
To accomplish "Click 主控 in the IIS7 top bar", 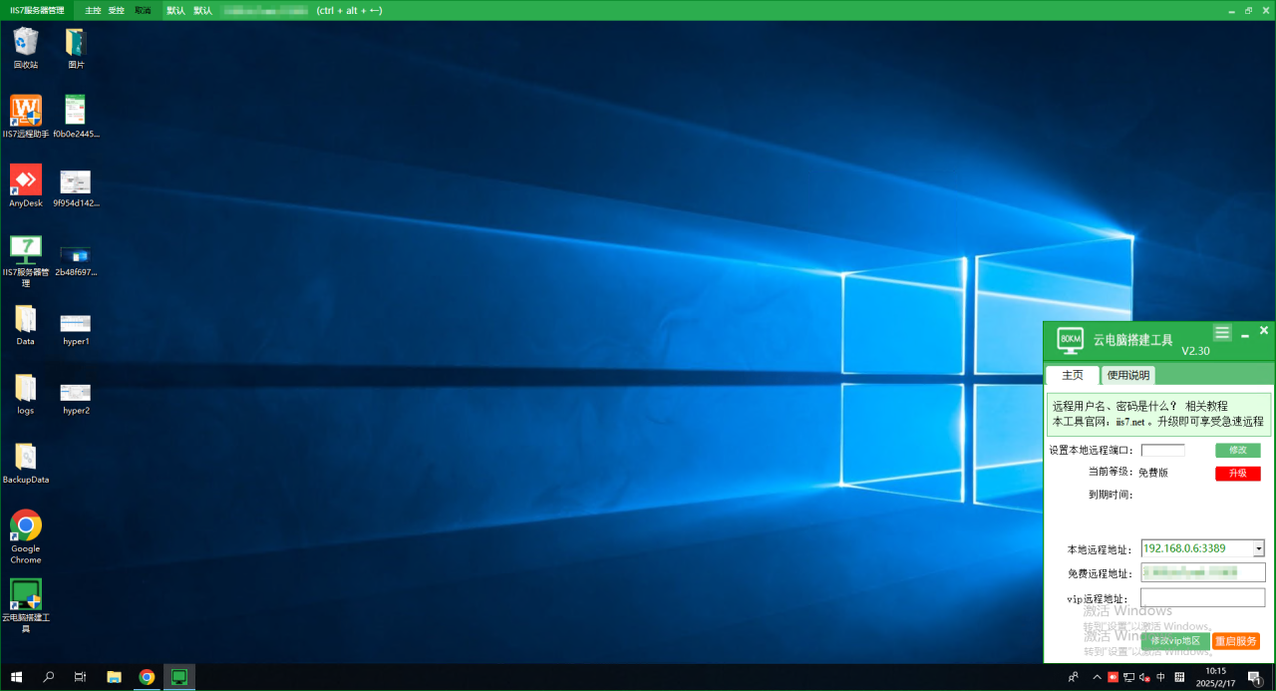I will click(x=94, y=10).
